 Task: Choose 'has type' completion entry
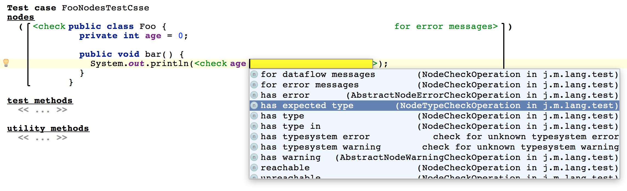point(435,116)
